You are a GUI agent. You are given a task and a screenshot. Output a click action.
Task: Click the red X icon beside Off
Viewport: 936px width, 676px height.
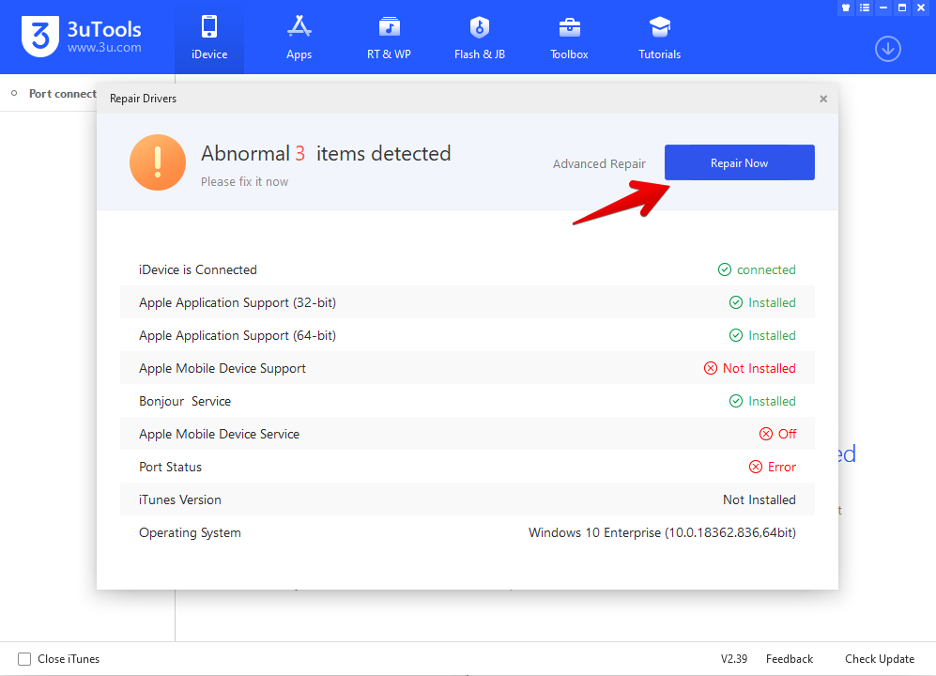765,434
